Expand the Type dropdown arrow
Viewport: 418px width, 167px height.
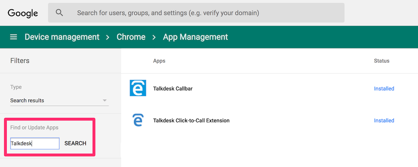pos(104,100)
